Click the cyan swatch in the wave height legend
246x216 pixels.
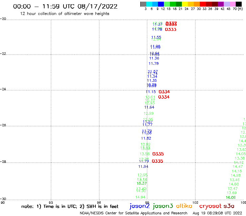149,4
